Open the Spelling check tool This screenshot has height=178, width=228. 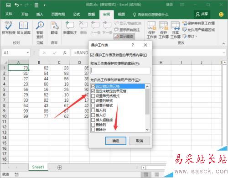9,28
